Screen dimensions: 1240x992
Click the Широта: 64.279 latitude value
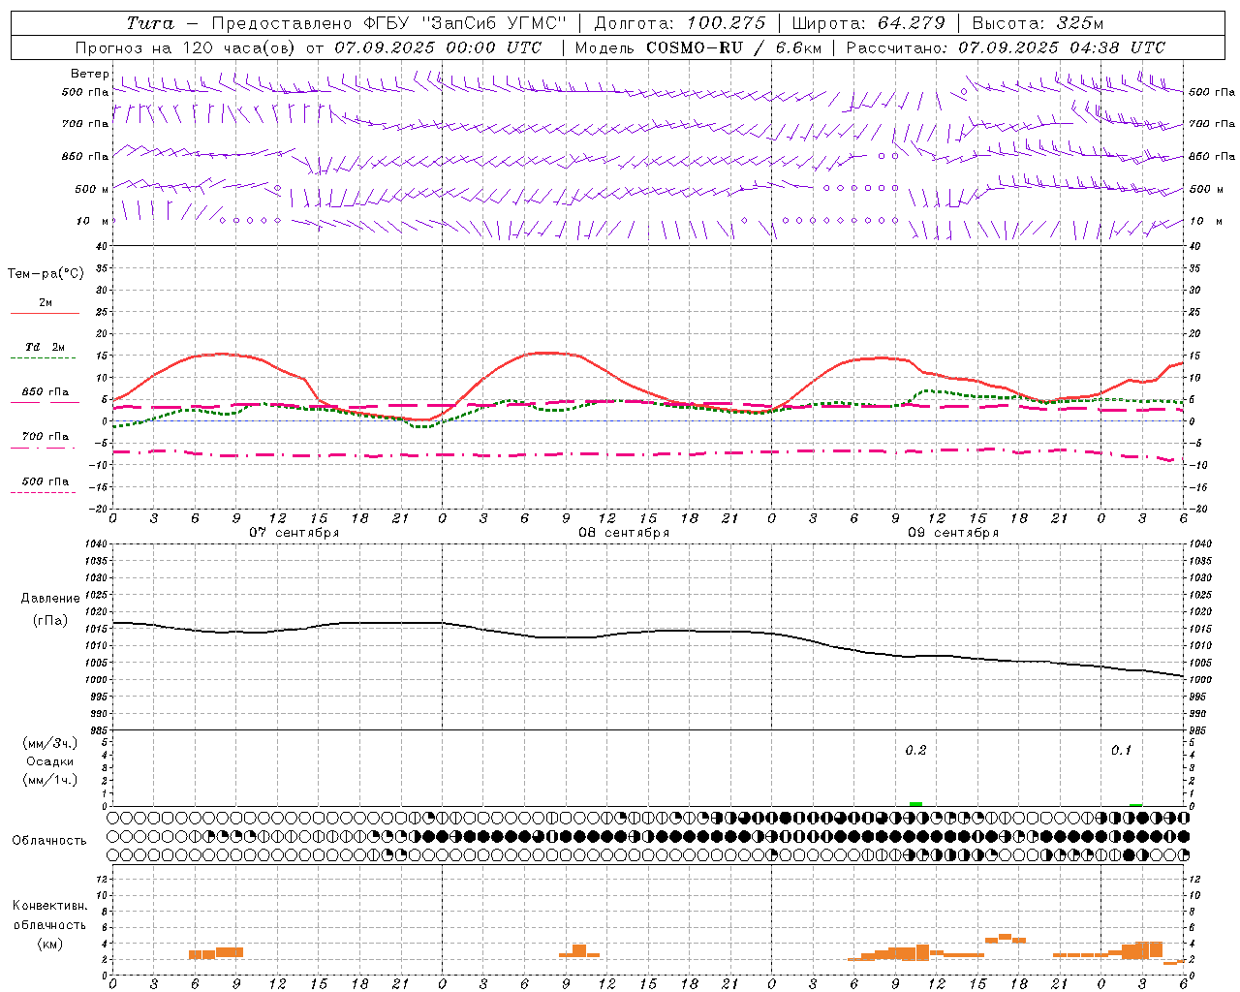coord(868,23)
